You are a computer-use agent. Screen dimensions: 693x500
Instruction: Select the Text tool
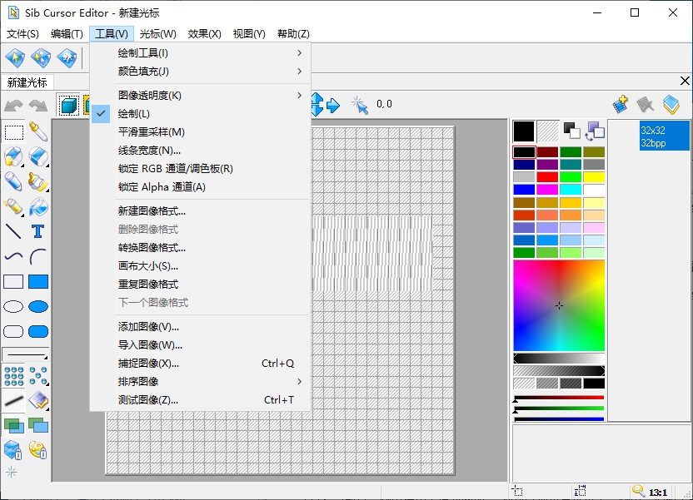[x=38, y=231]
